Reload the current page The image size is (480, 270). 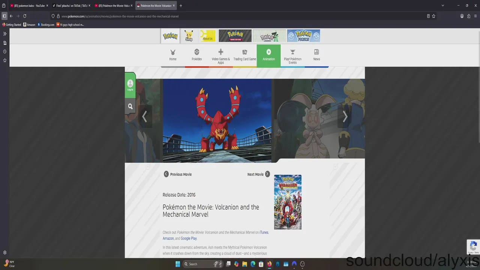(x=25, y=16)
